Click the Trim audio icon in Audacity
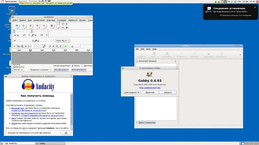 tap(26, 46)
